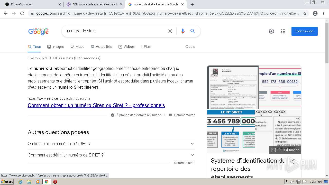The image size is (329, 185).
Task: Open the Plus more-options menu
Action: tap(146, 47)
